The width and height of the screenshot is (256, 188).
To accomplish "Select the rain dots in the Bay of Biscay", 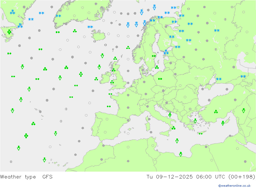I will click(x=109, y=106).
